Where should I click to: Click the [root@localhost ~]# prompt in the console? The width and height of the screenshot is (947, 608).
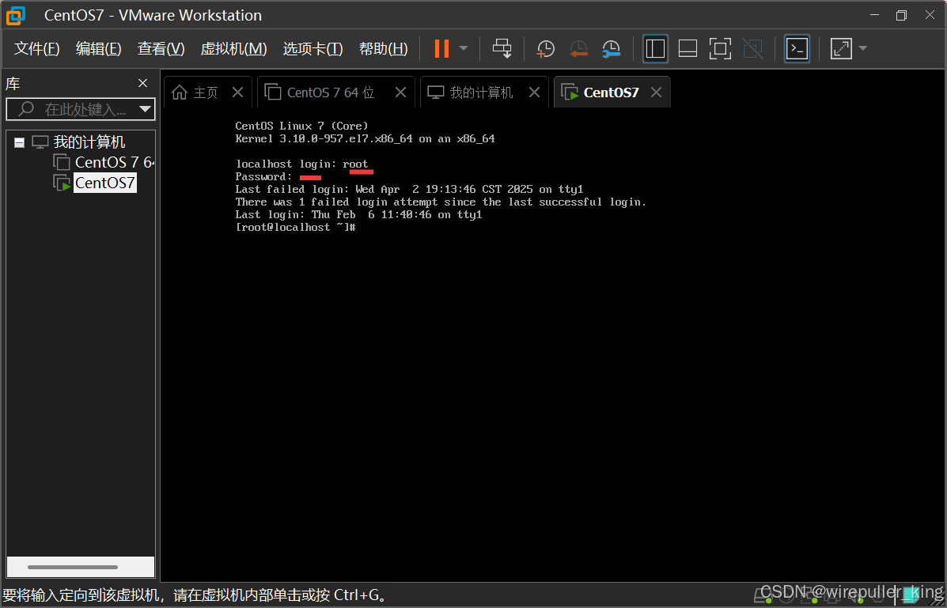(295, 228)
